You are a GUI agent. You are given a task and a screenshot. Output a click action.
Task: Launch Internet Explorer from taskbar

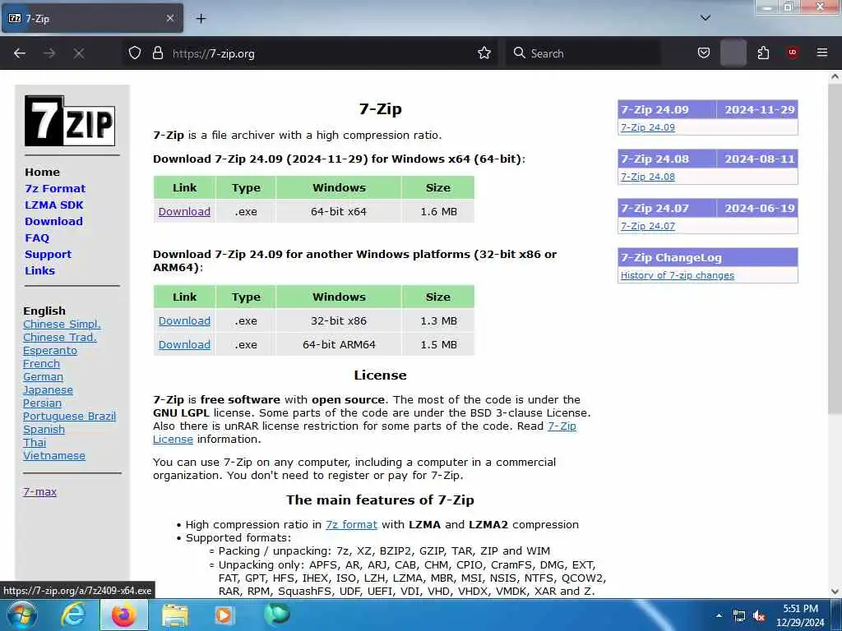pyautogui.click(x=72, y=615)
